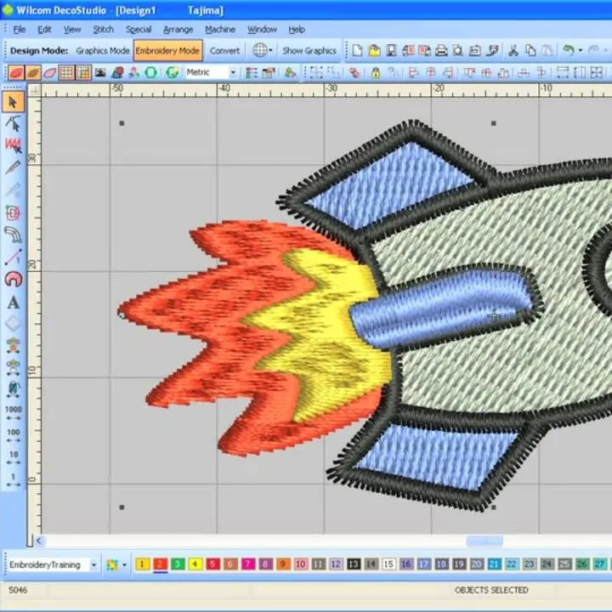Click the Copy icon
The image size is (612, 612).
(530, 50)
